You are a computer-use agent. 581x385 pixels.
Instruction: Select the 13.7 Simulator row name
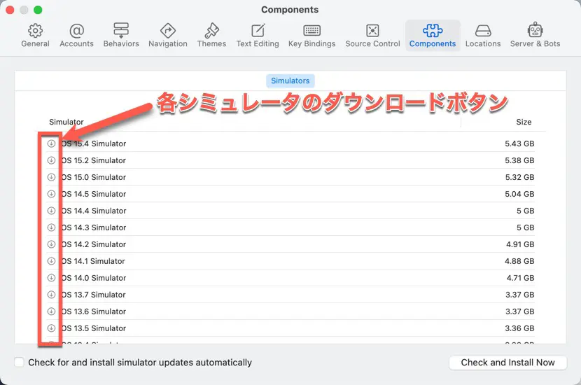pos(94,295)
